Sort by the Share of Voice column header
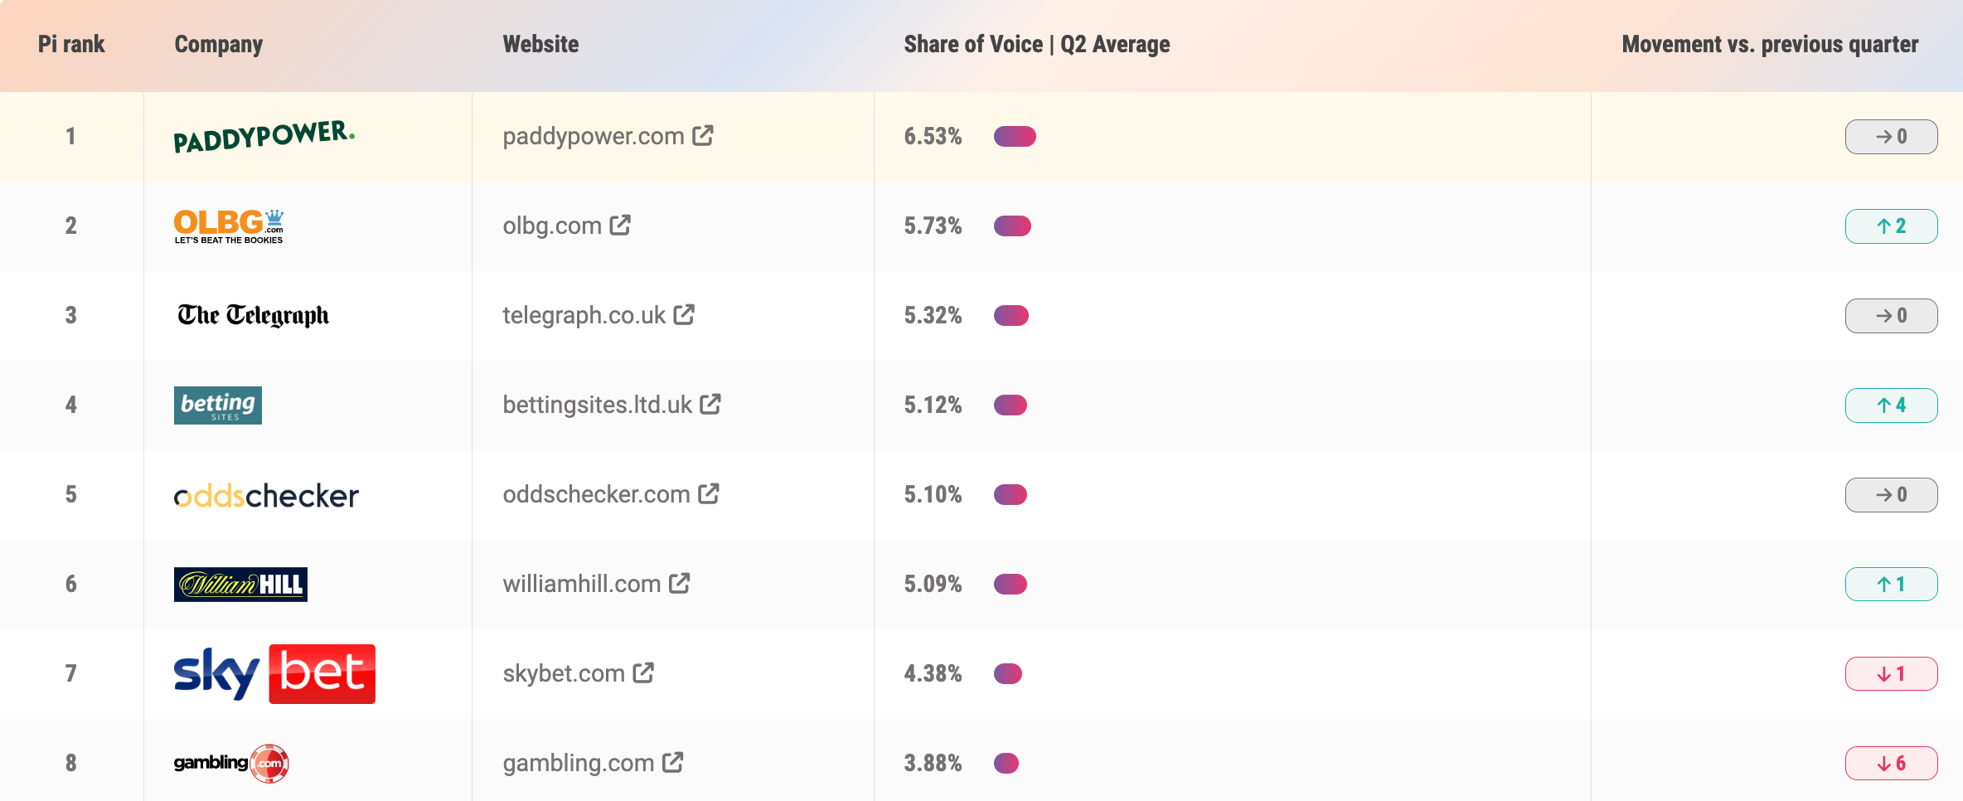The width and height of the screenshot is (1963, 801). tap(1037, 45)
